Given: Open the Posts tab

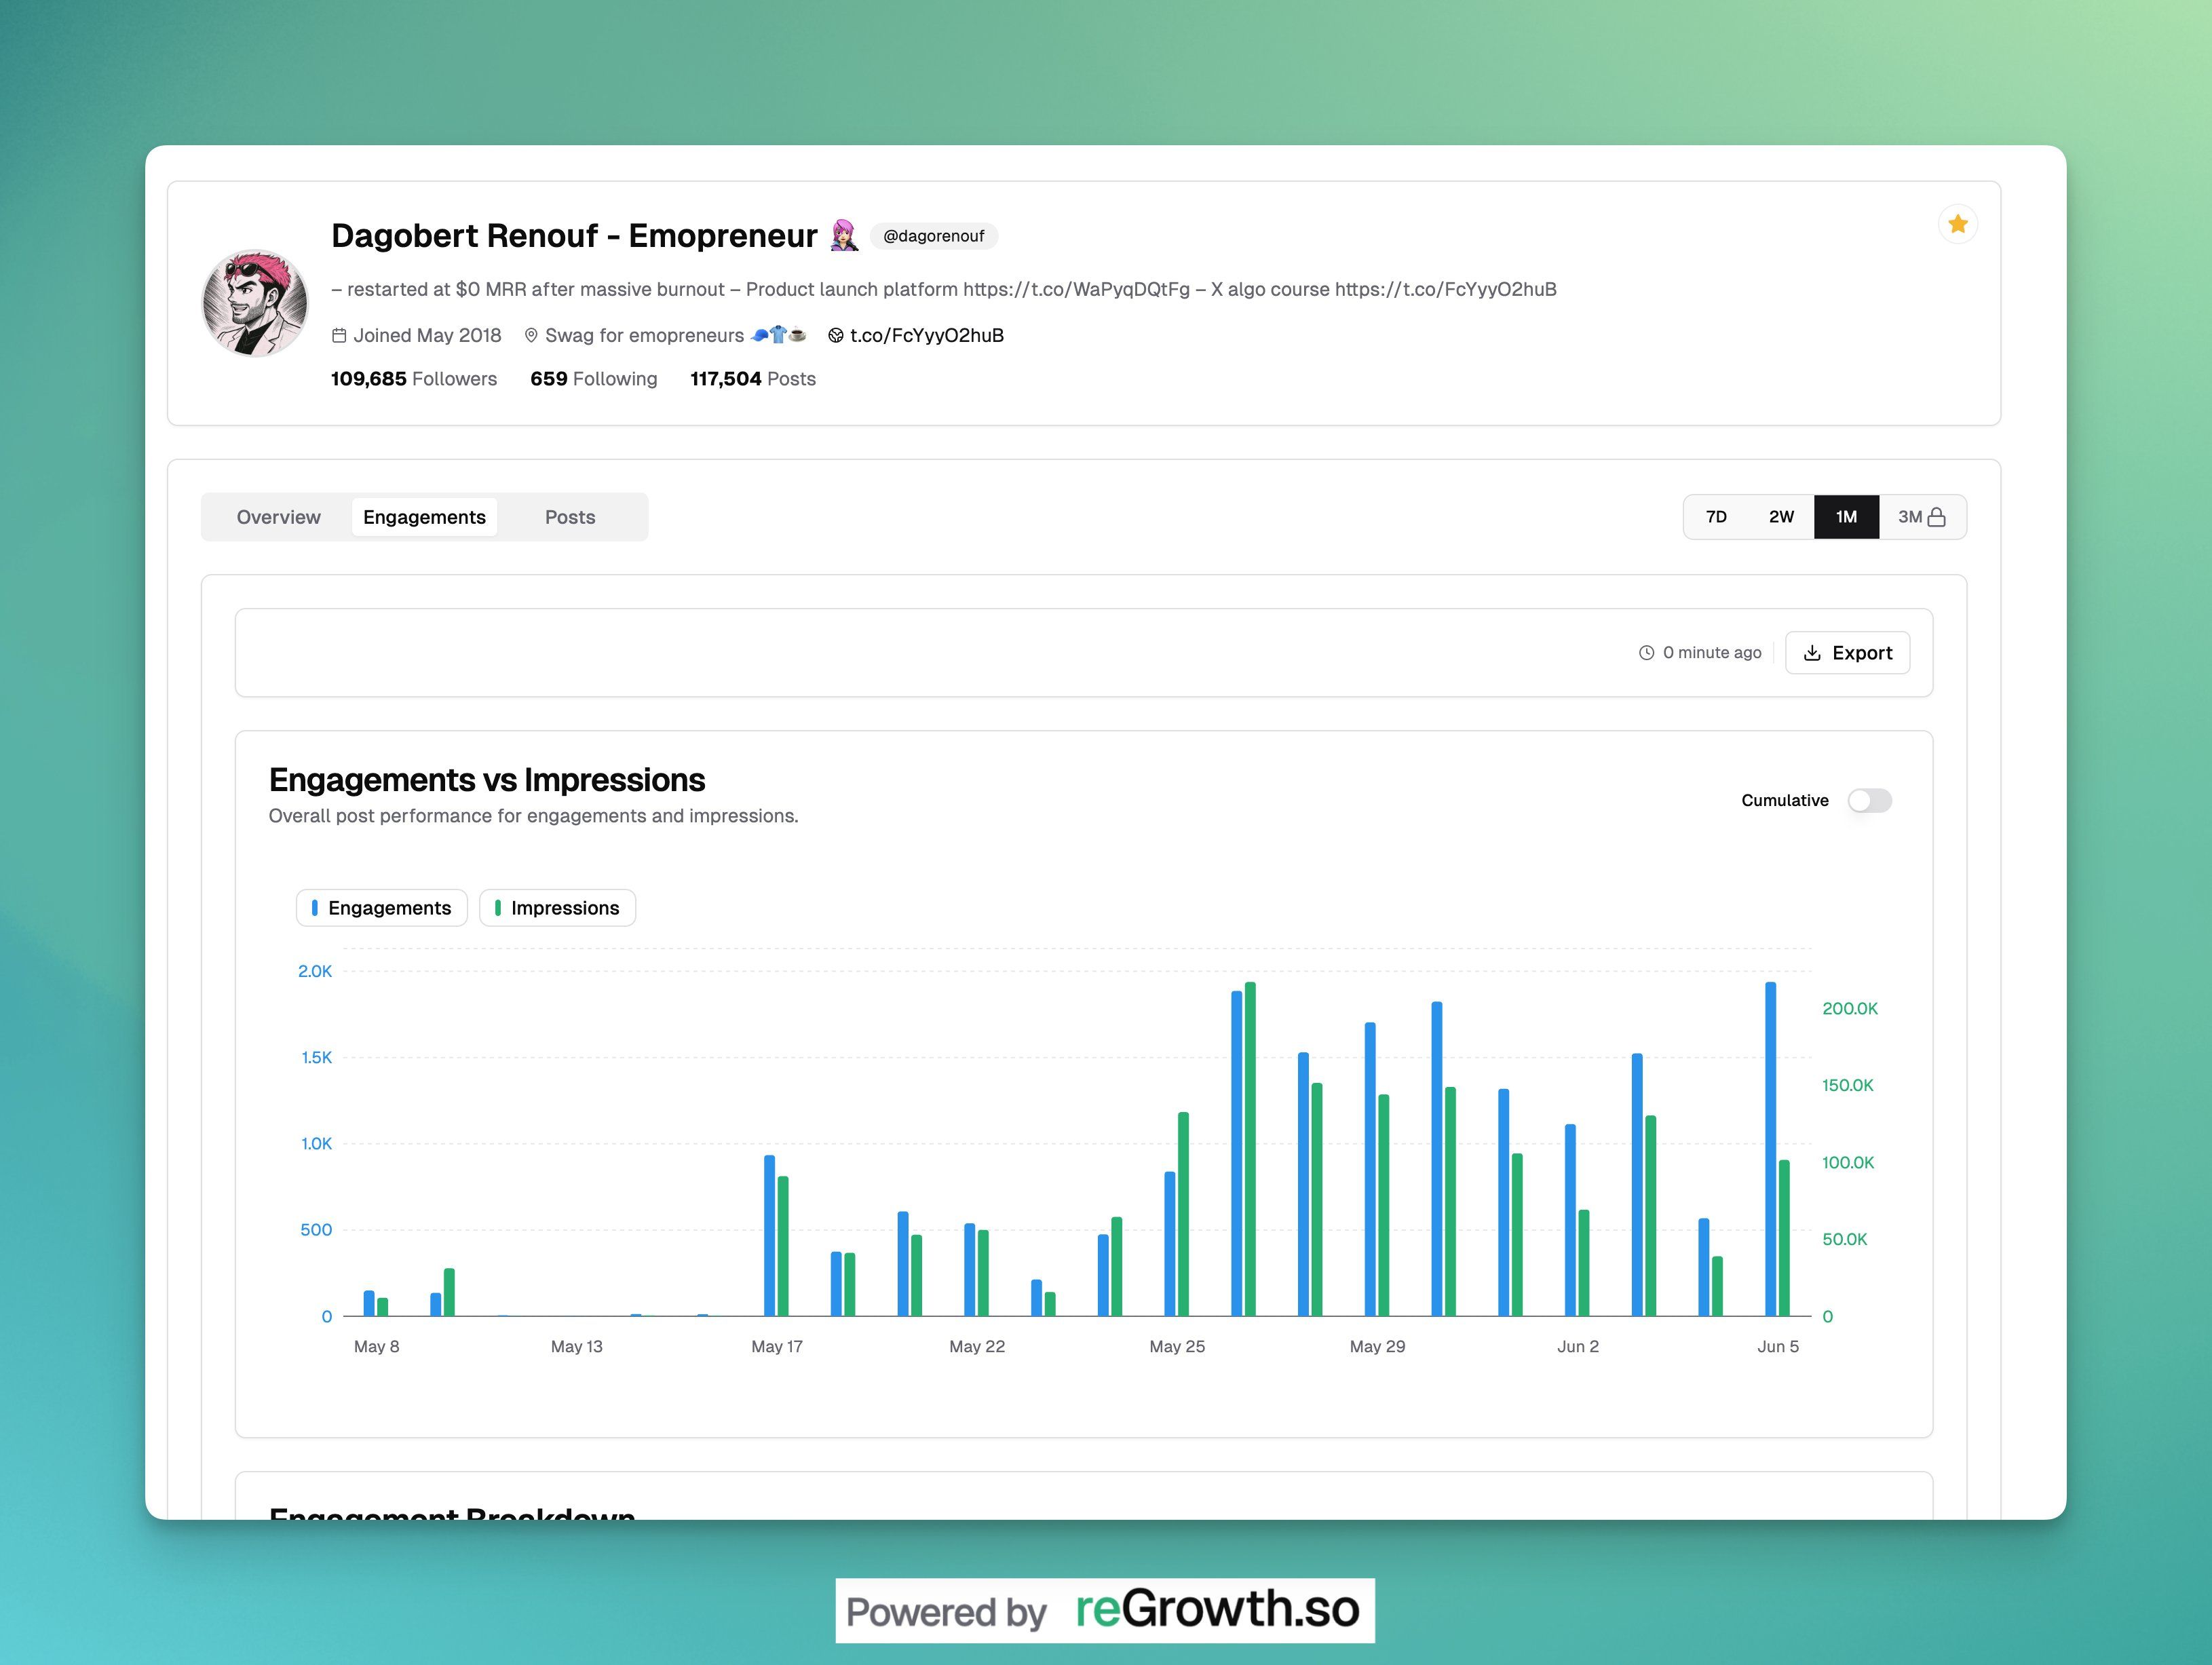Looking at the screenshot, I should [x=570, y=517].
